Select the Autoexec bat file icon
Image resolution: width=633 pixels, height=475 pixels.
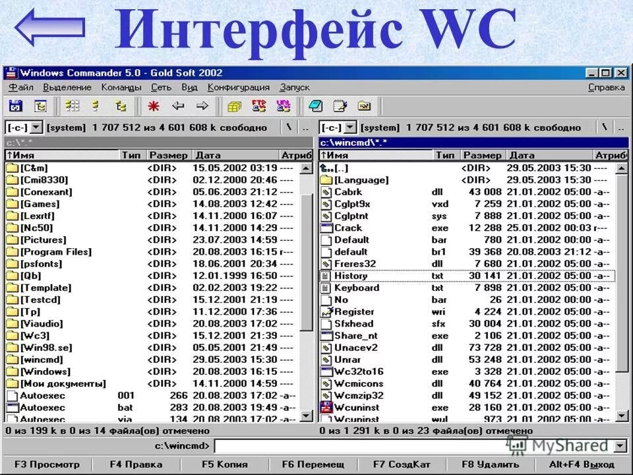(13, 408)
